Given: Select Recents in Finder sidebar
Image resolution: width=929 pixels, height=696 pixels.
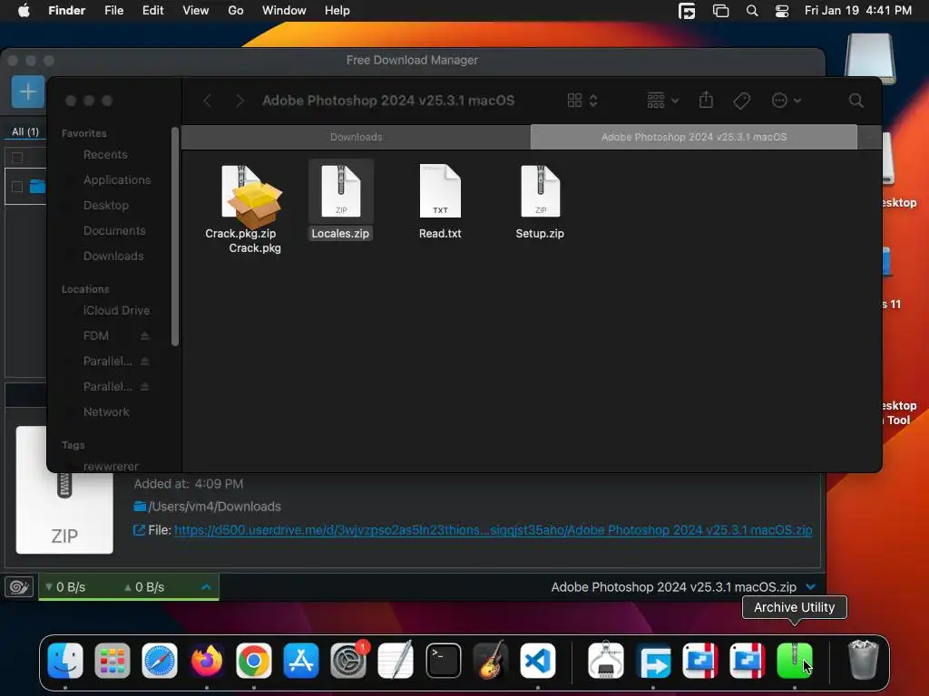Looking at the screenshot, I should tap(105, 154).
